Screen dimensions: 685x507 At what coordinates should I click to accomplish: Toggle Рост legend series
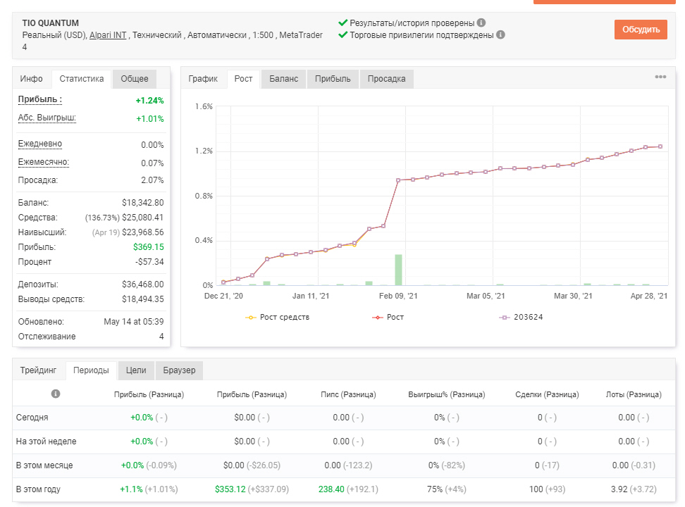click(x=388, y=317)
